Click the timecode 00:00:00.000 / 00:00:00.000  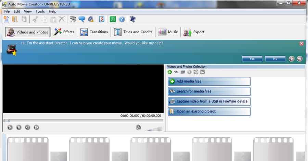(141, 116)
